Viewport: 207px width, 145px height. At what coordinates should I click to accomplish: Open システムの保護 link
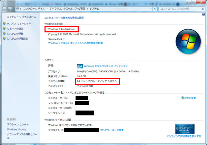[x=15, y=34]
